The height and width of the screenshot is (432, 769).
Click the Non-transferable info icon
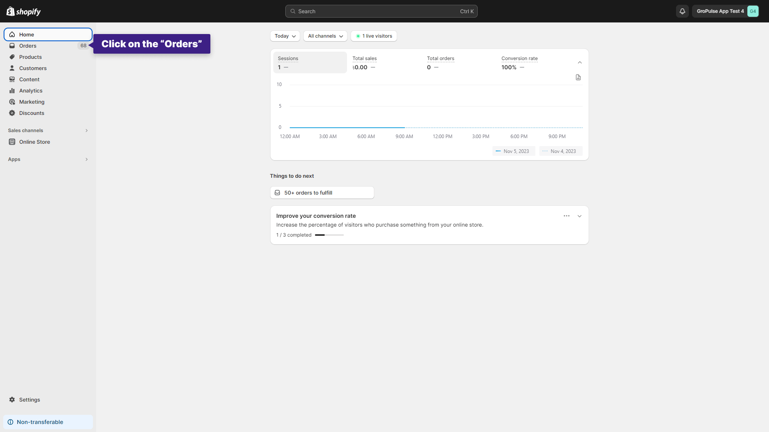10,422
